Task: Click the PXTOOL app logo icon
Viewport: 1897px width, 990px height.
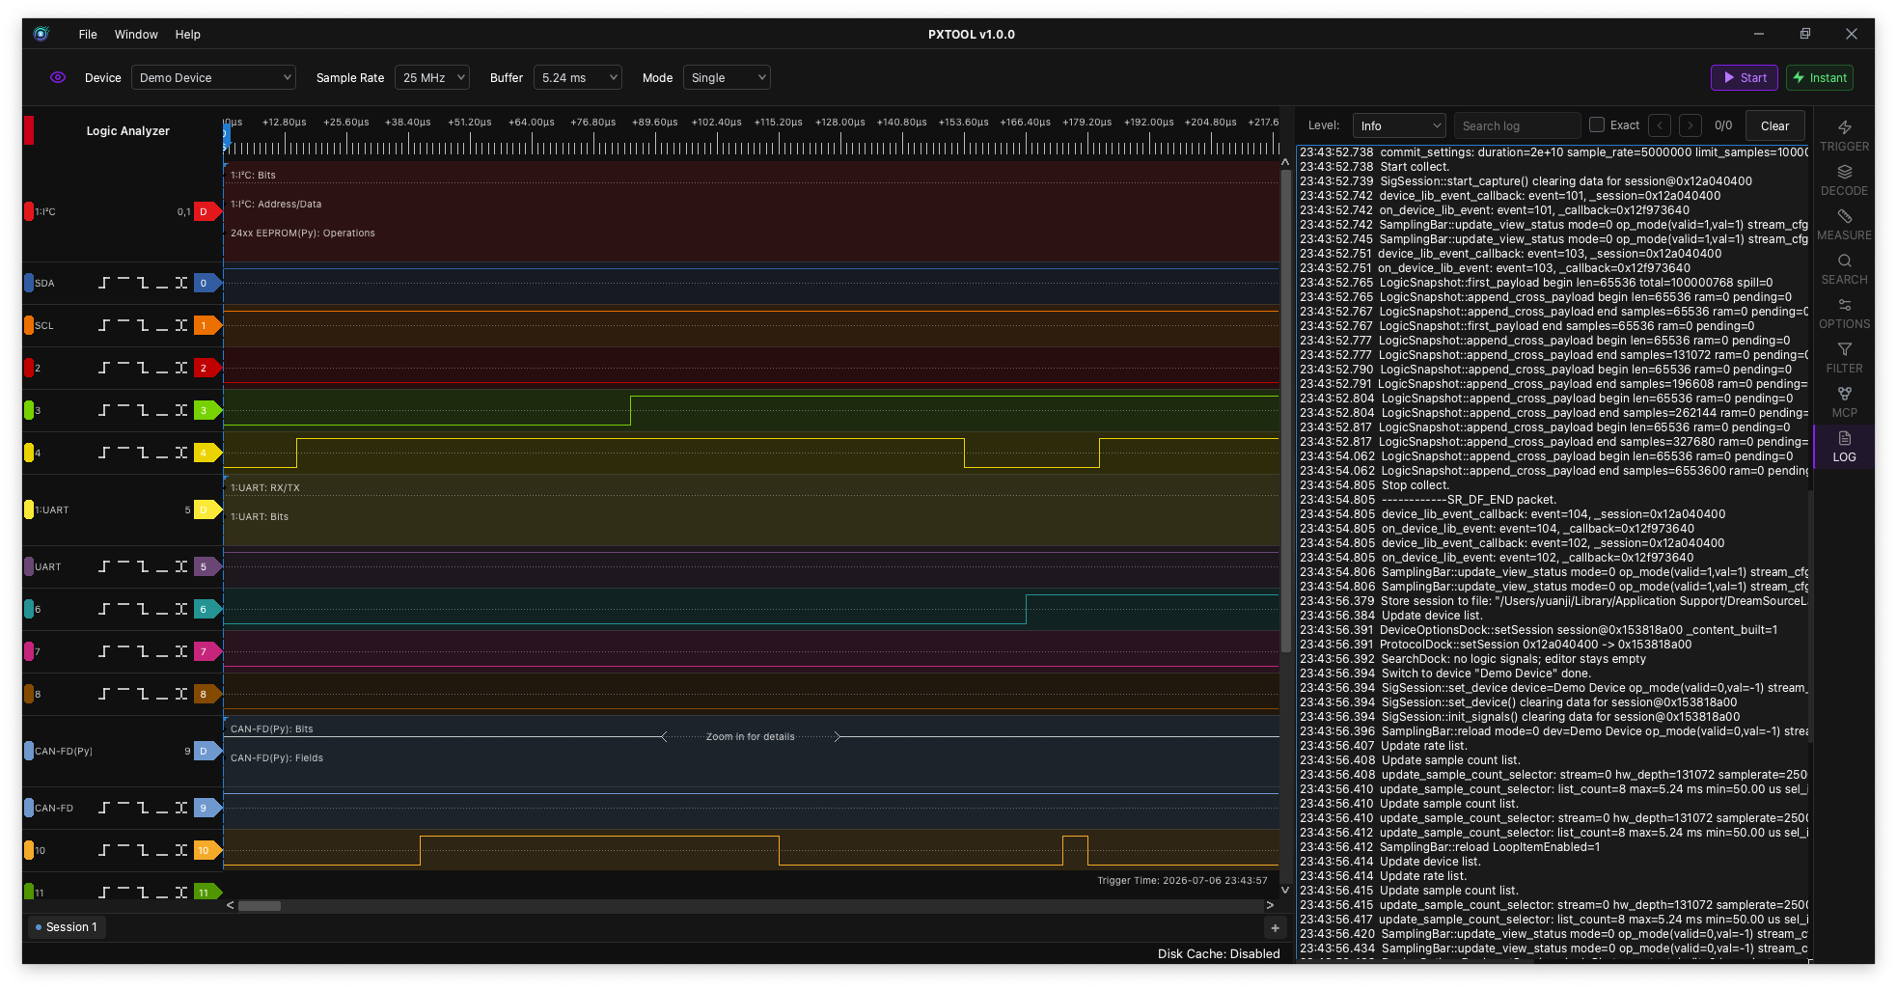Action: point(41,34)
